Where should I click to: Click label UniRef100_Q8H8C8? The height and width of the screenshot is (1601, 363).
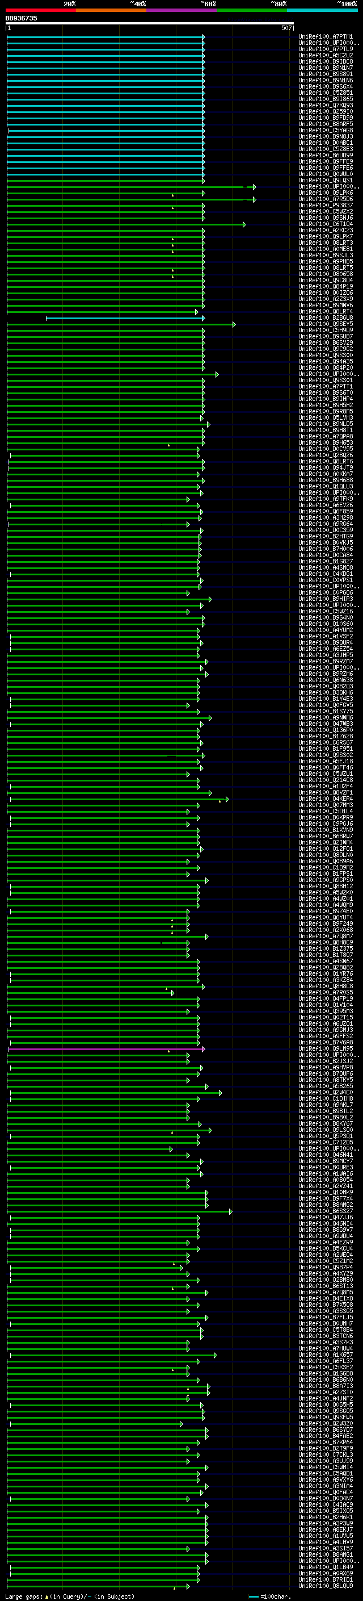tap(326, 986)
